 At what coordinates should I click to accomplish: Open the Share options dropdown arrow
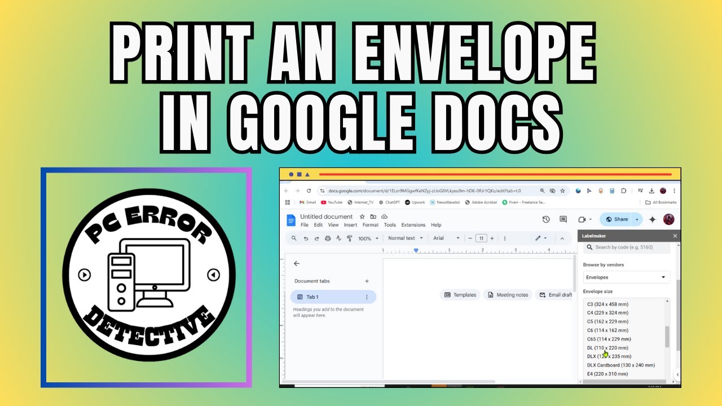point(637,219)
